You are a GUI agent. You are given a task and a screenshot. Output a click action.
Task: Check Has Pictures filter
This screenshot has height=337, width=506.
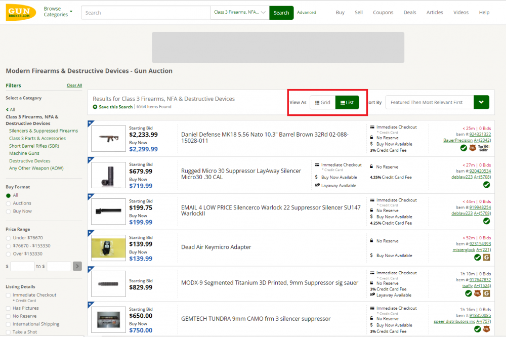pos(8,308)
